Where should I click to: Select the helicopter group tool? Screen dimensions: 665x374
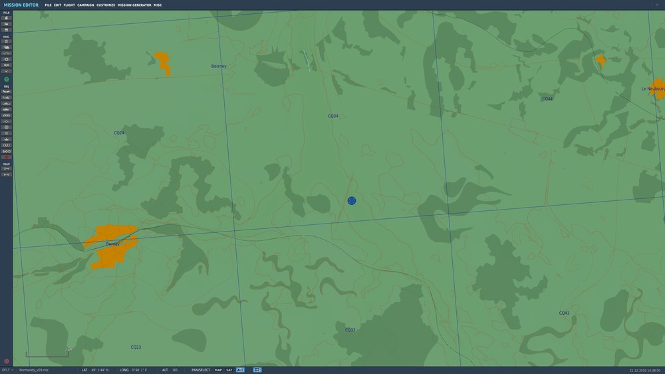[7, 98]
